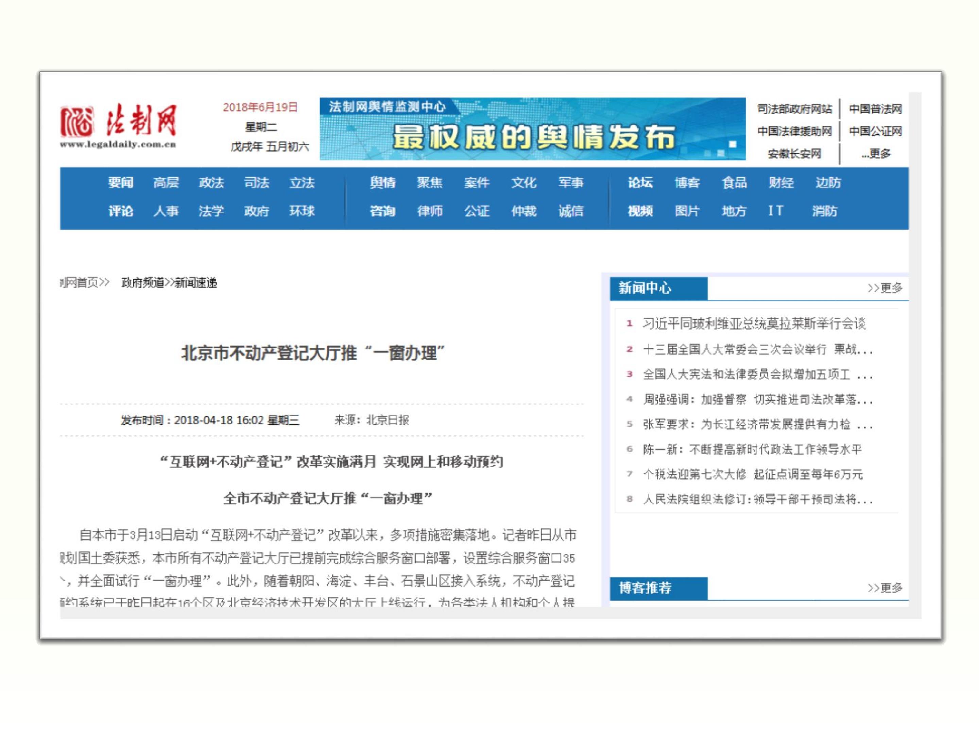This screenshot has height=734, width=979.
Task: Go to 案件 section
Action: (477, 182)
